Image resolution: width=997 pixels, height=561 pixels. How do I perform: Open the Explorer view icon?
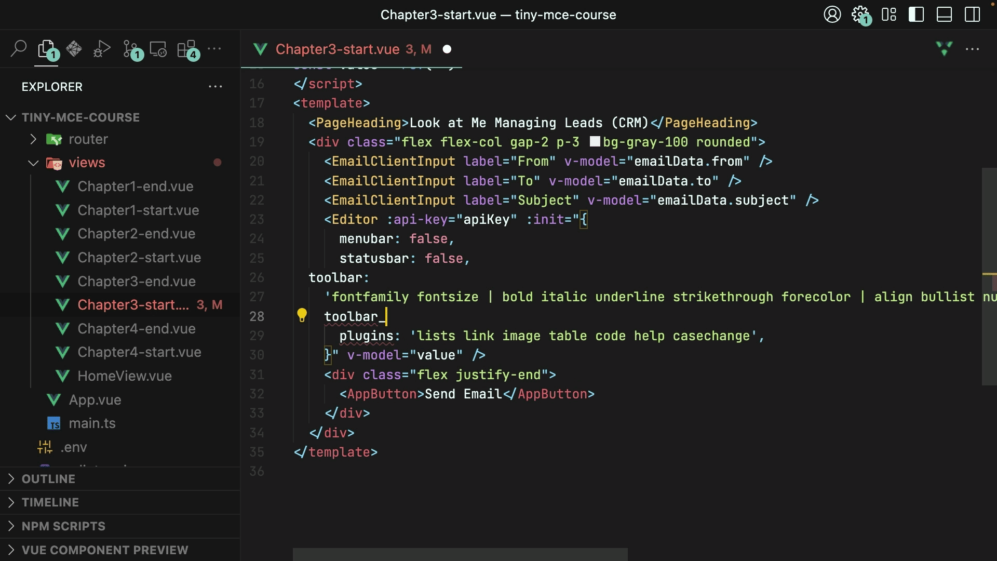pos(47,49)
